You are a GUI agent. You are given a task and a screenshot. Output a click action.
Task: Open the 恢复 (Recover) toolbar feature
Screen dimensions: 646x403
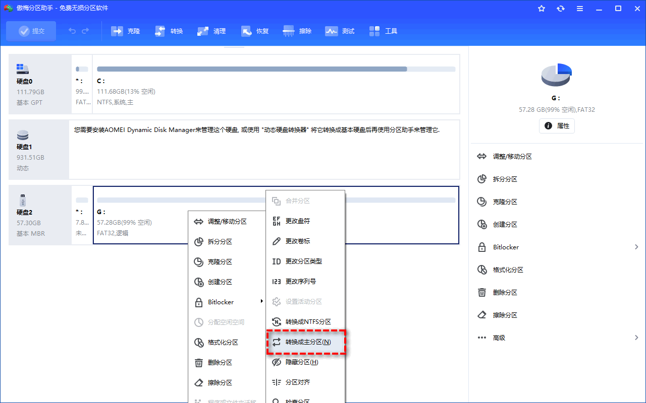(x=254, y=31)
